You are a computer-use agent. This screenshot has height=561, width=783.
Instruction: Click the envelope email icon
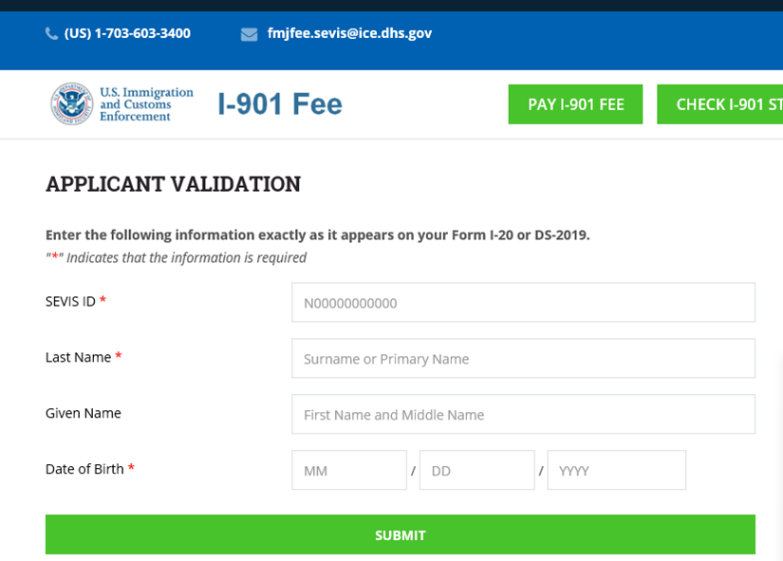(250, 34)
